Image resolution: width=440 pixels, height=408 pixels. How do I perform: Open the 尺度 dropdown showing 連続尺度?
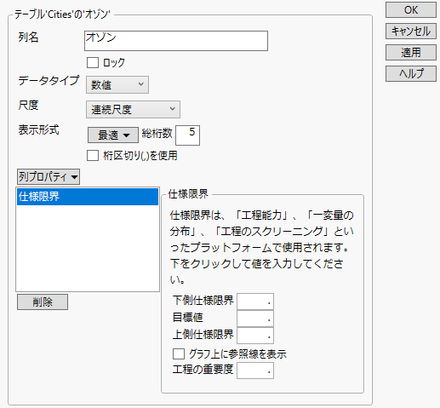click(133, 109)
